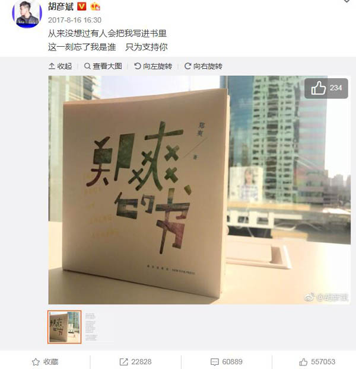Click the orange V verified badge
Image resolution: width=356 pixels, height=369 pixels.
[x=82, y=6]
